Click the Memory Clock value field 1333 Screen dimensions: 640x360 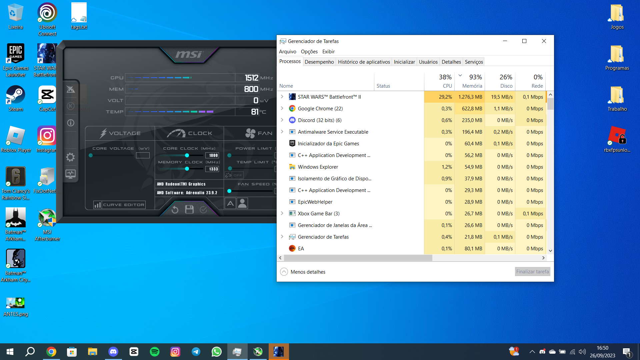pyautogui.click(x=212, y=169)
